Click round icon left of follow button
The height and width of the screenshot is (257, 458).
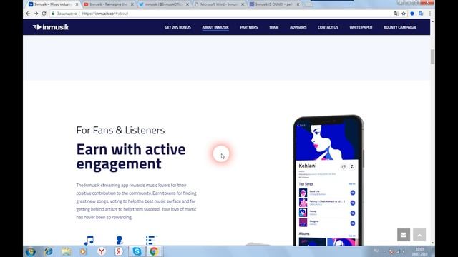tap(343, 166)
